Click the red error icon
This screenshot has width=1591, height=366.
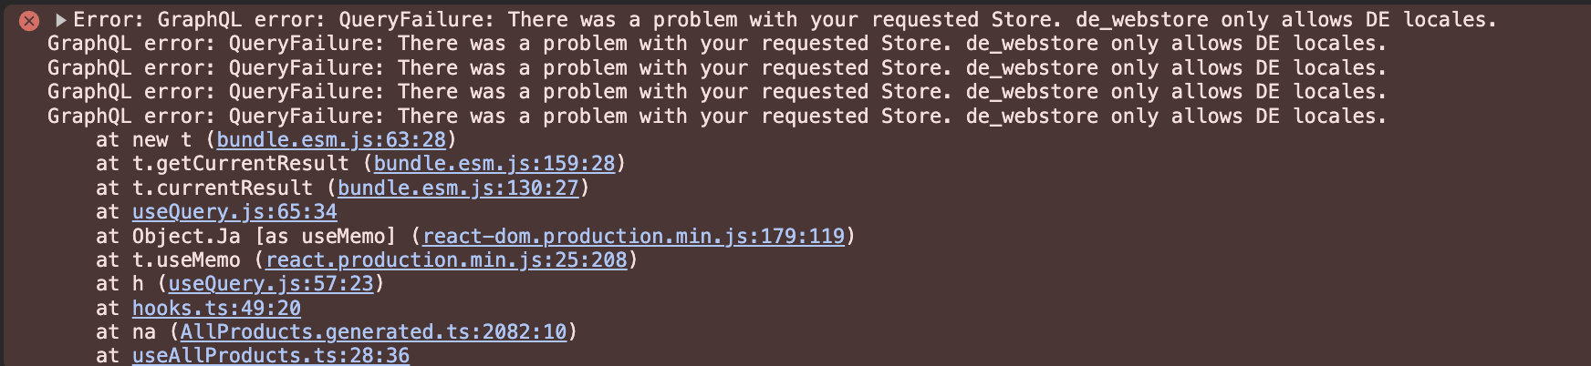click(x=28, y=20)
